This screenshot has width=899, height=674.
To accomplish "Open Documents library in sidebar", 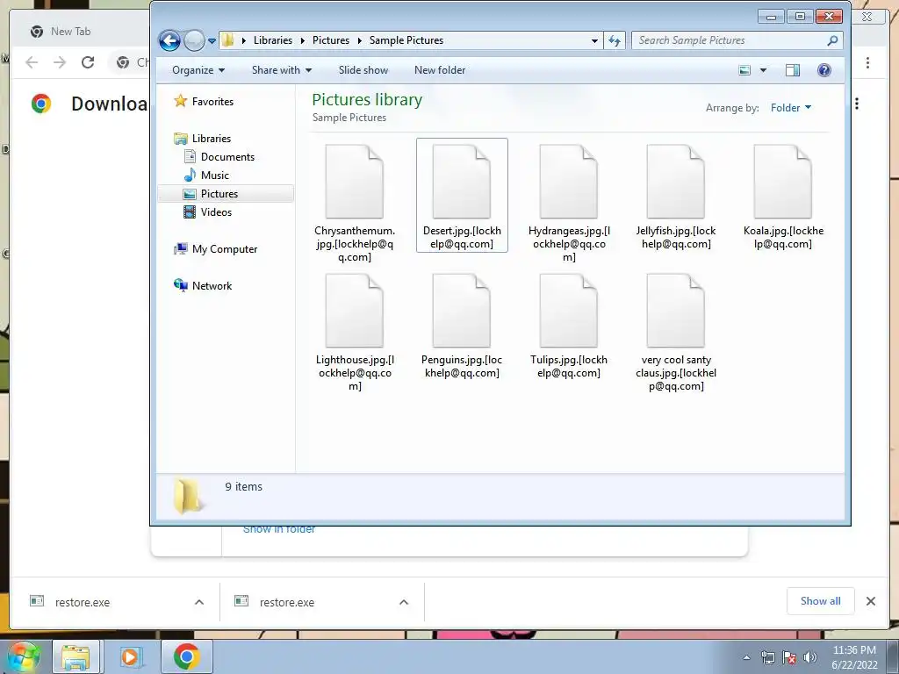I will click(219, 157).
